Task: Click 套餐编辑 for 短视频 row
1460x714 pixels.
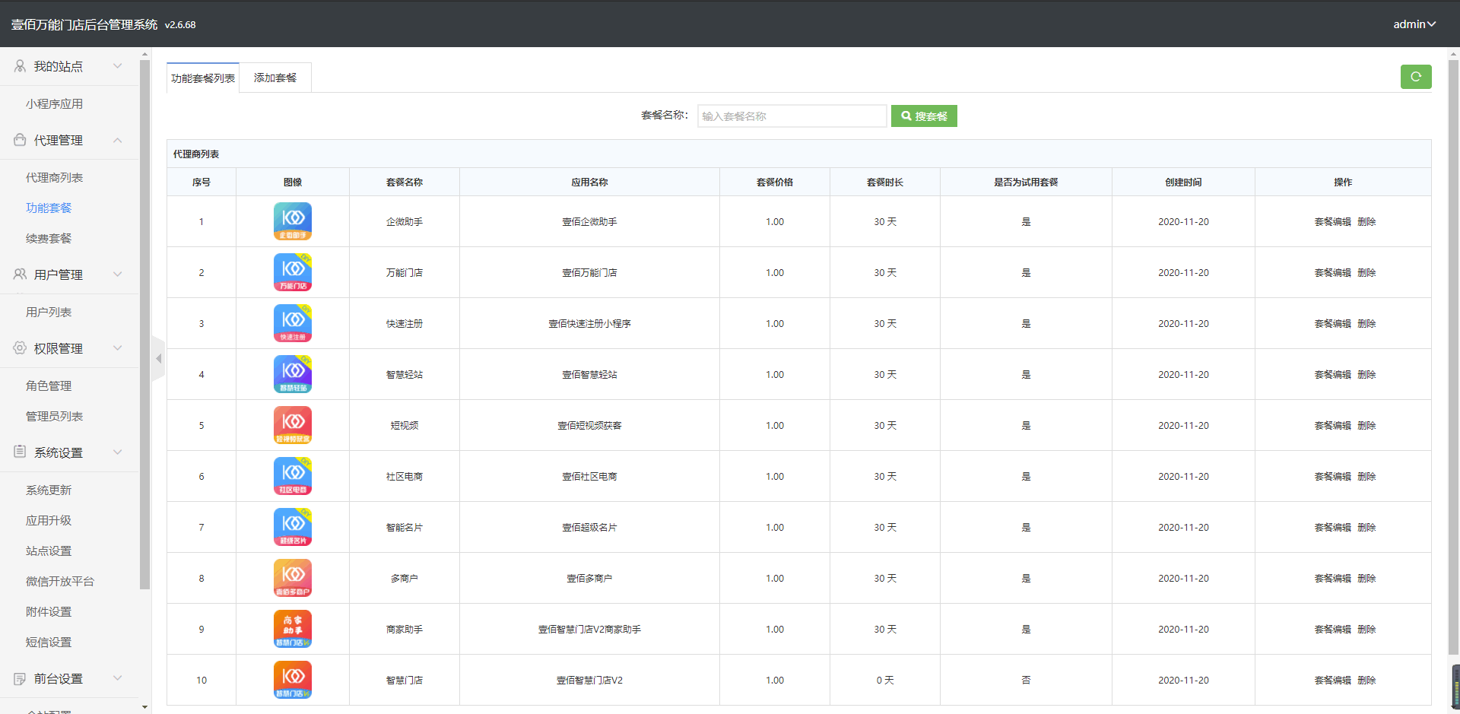Action: coord(1332,425)
